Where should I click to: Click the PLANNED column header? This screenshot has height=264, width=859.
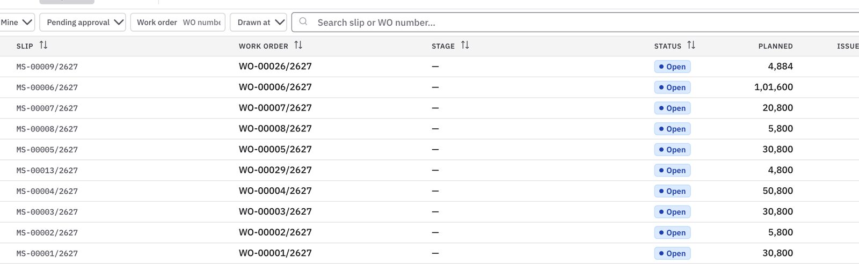(775, 46)
